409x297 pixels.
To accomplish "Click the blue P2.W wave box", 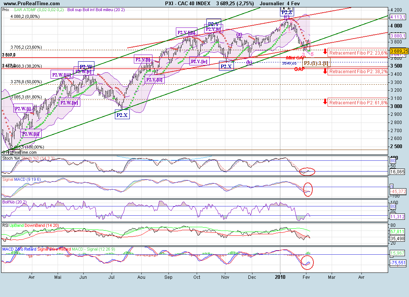I will tap(86, 66).
